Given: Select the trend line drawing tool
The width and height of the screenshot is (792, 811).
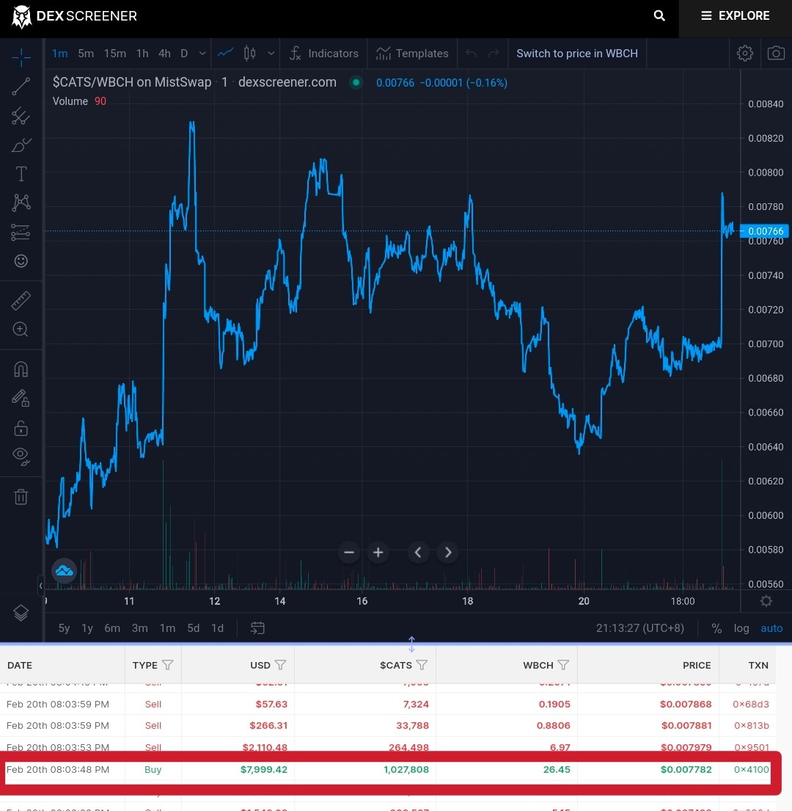Looking at the screenshot, I should point(21,87).
